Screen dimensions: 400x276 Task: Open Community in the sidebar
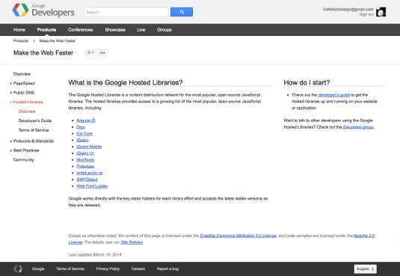24,160
